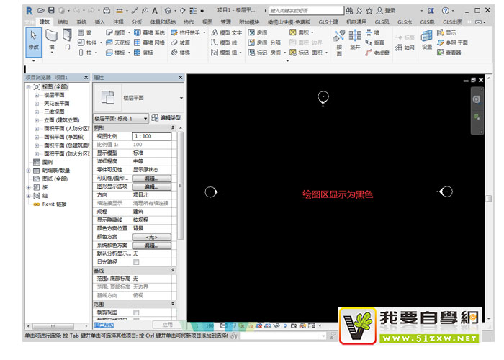Click the <无> button for 颜色方案
Image resolution: width=504 pixels, height=360 pixels.
pyautogui.click(x=152, y=237)
